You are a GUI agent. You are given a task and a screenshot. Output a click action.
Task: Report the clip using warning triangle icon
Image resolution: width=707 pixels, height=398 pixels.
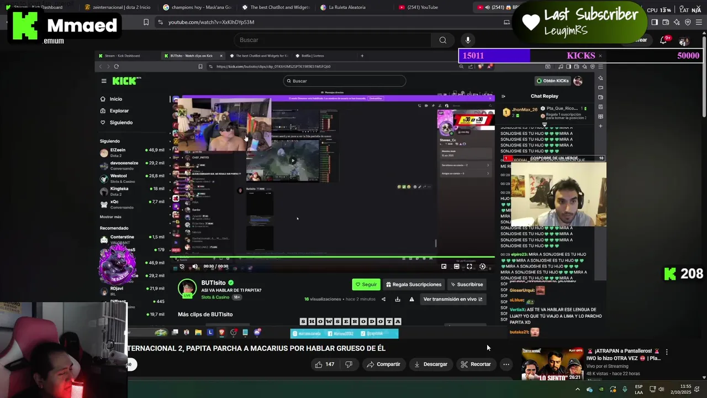pos(411,299)
